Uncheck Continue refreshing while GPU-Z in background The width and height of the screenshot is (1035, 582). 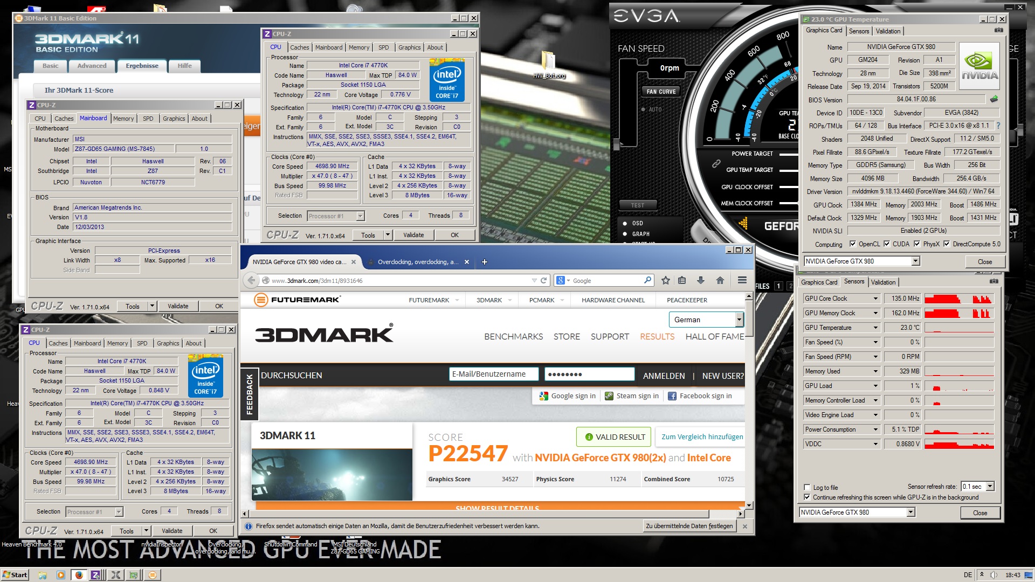coord(807,497)
